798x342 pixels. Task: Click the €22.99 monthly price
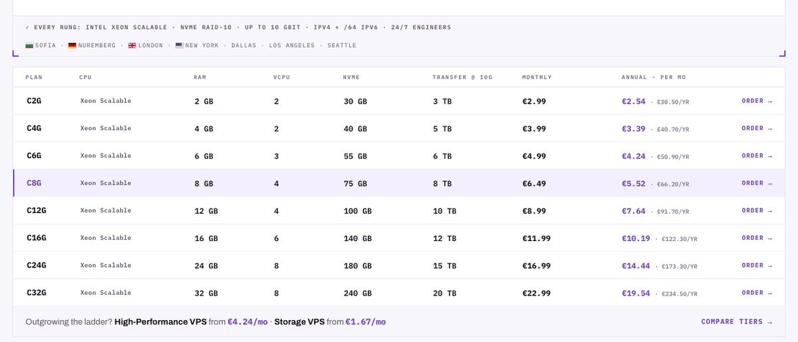[x=537, y=293]
